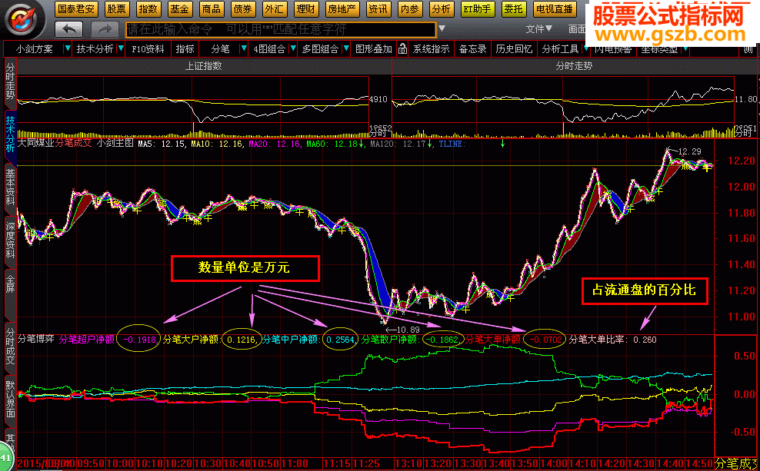Open the 理财 menu
The image size is (760, 471).
point(306,8)
